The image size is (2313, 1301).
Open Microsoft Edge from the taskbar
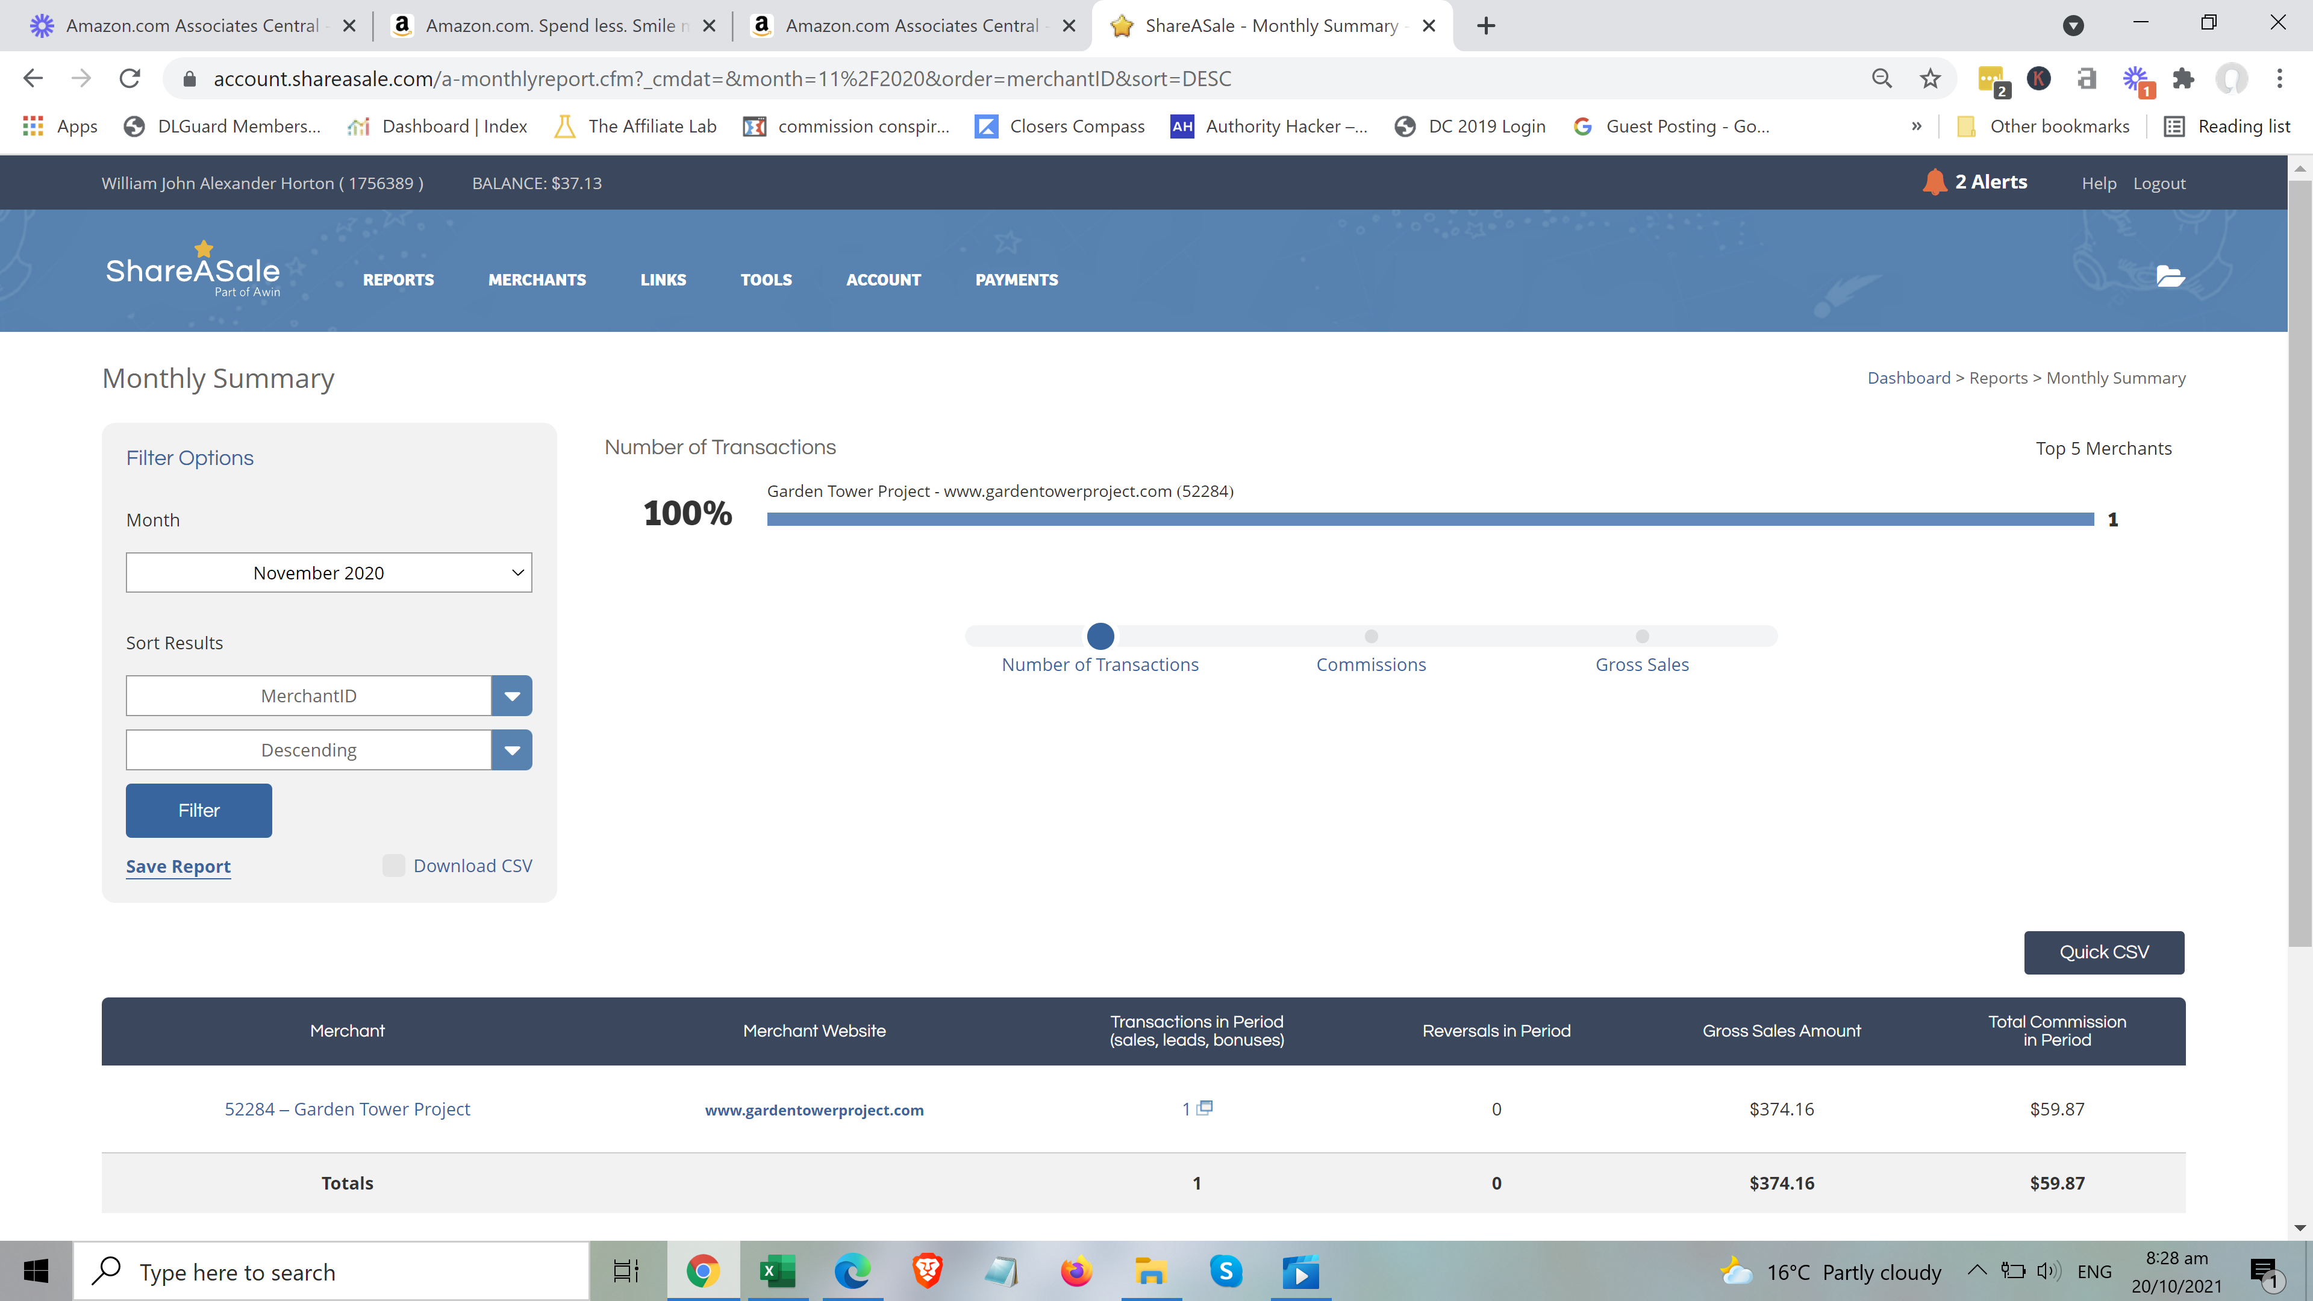tap(852, 1271)
